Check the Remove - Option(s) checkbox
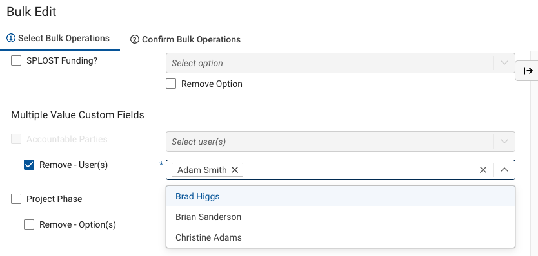 point(29,225)
